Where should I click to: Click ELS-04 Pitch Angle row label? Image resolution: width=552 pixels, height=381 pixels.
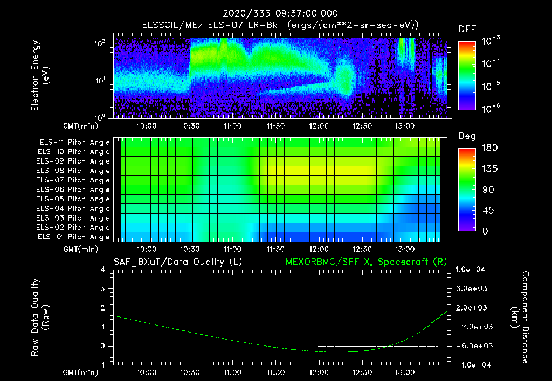click(73, 209)
